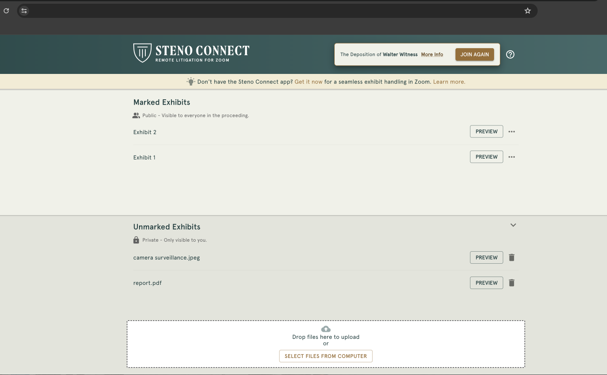Viewport: 607px width, 375px height.
Task: Open the More Info link
Action: tap(432, 54)
